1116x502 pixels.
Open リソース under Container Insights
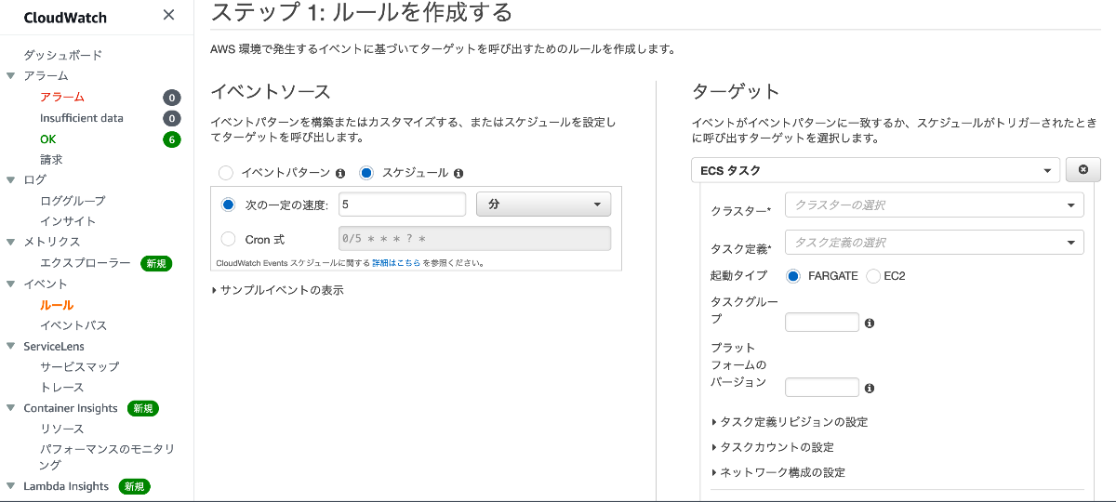tap(62, 429)
